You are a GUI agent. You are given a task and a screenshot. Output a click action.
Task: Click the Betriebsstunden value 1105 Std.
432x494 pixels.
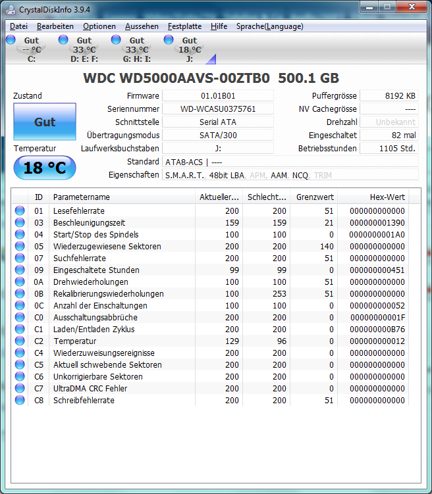389,149
